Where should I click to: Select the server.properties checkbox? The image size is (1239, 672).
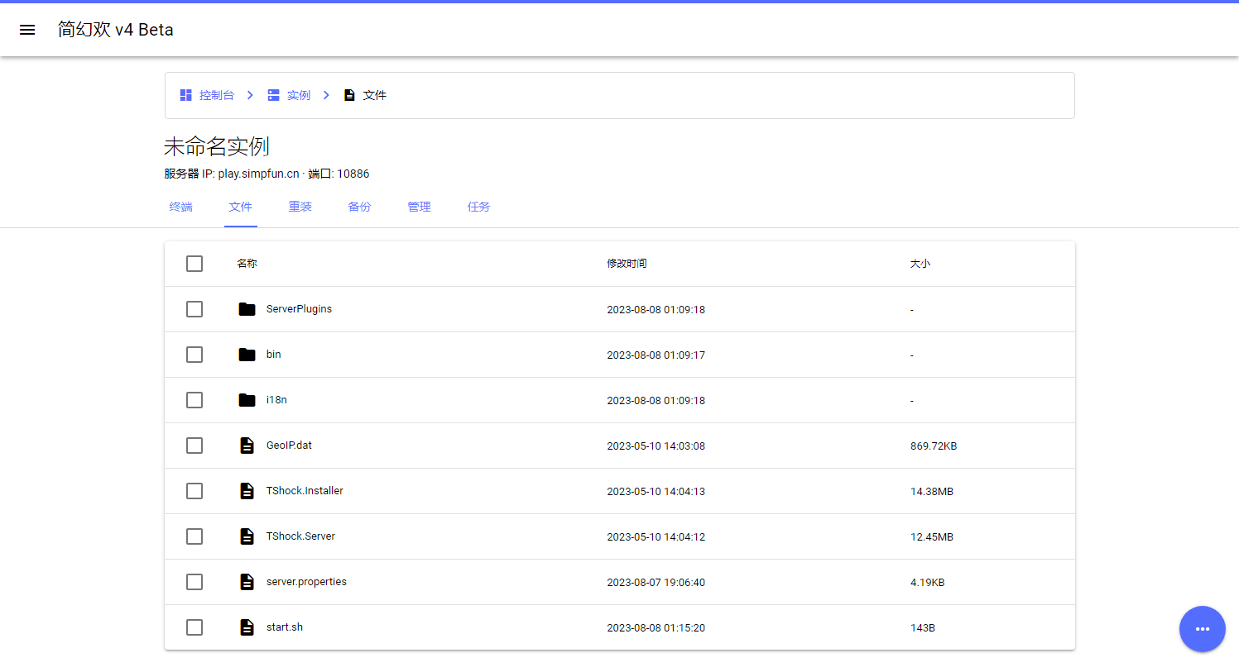194,582
